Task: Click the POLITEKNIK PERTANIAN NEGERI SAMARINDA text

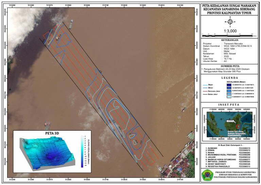Action: coord(236,177)
